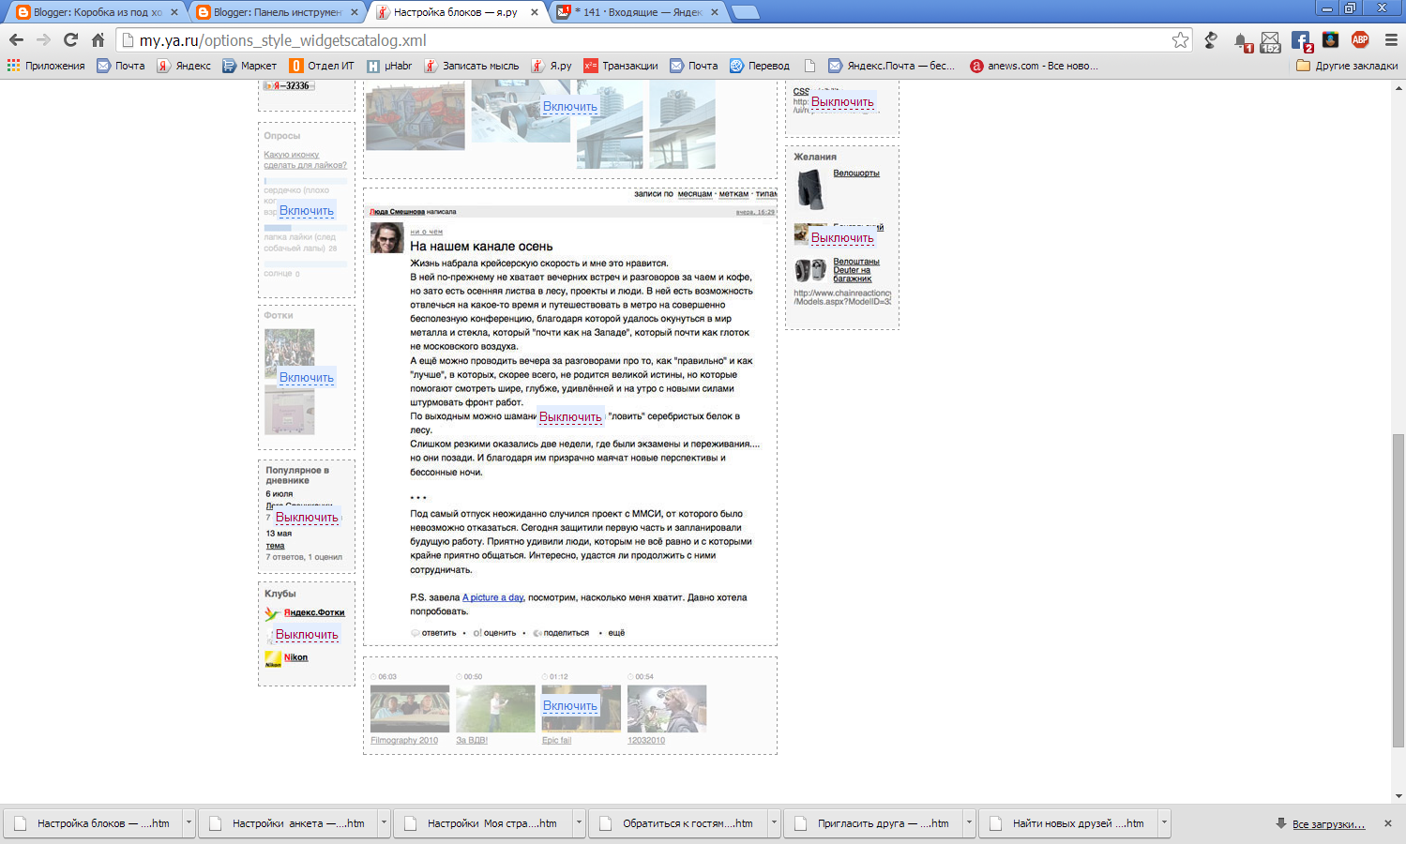Viewport: 1406px width, 844px height.
Task: Open the Facebook extension icon with notifications
Action: [x=1301, y=40]
